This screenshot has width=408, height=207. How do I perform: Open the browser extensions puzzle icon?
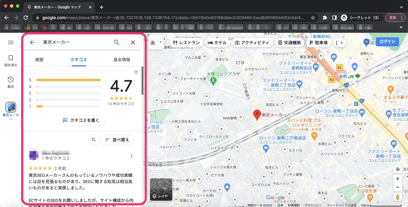click(x=325, y=18)
